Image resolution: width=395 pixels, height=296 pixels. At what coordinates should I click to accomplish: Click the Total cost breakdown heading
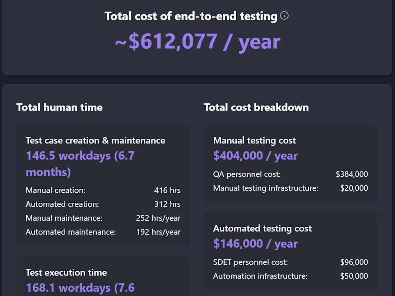[256, 107]
